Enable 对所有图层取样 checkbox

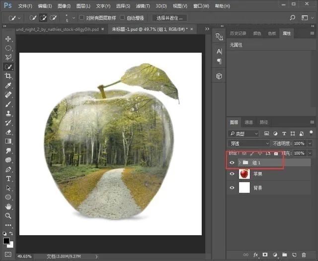82,18
